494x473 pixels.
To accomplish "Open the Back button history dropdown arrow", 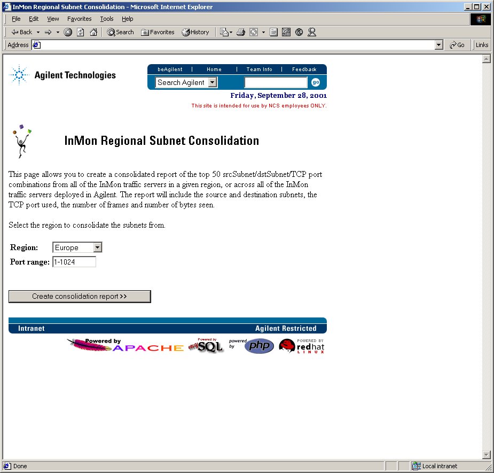I will coord(38,32).
